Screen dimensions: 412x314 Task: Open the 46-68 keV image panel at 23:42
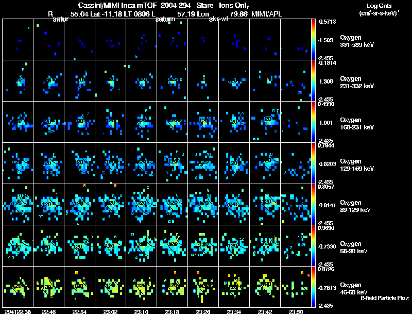(265, 287)
